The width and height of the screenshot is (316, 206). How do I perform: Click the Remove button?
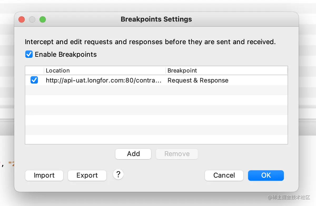point(177,154)
